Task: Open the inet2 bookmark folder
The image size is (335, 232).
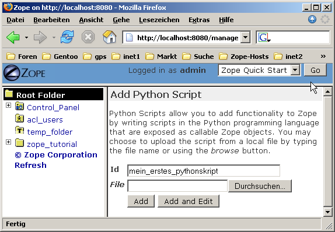Action: coord(288,57)
